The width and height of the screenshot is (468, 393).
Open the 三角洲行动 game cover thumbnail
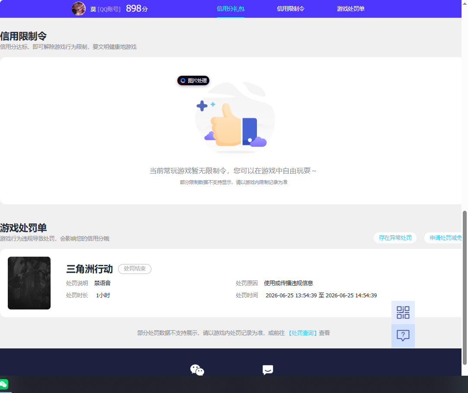point(29,283)
